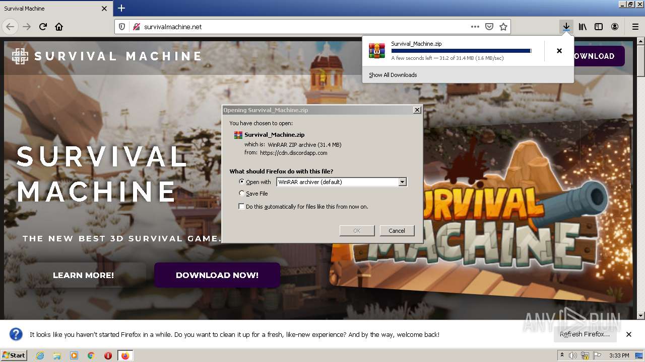The width and height of the screenshot is (645, 362).
Task: Open page actions three-dot menu
Action: click(x=475, y=27)
